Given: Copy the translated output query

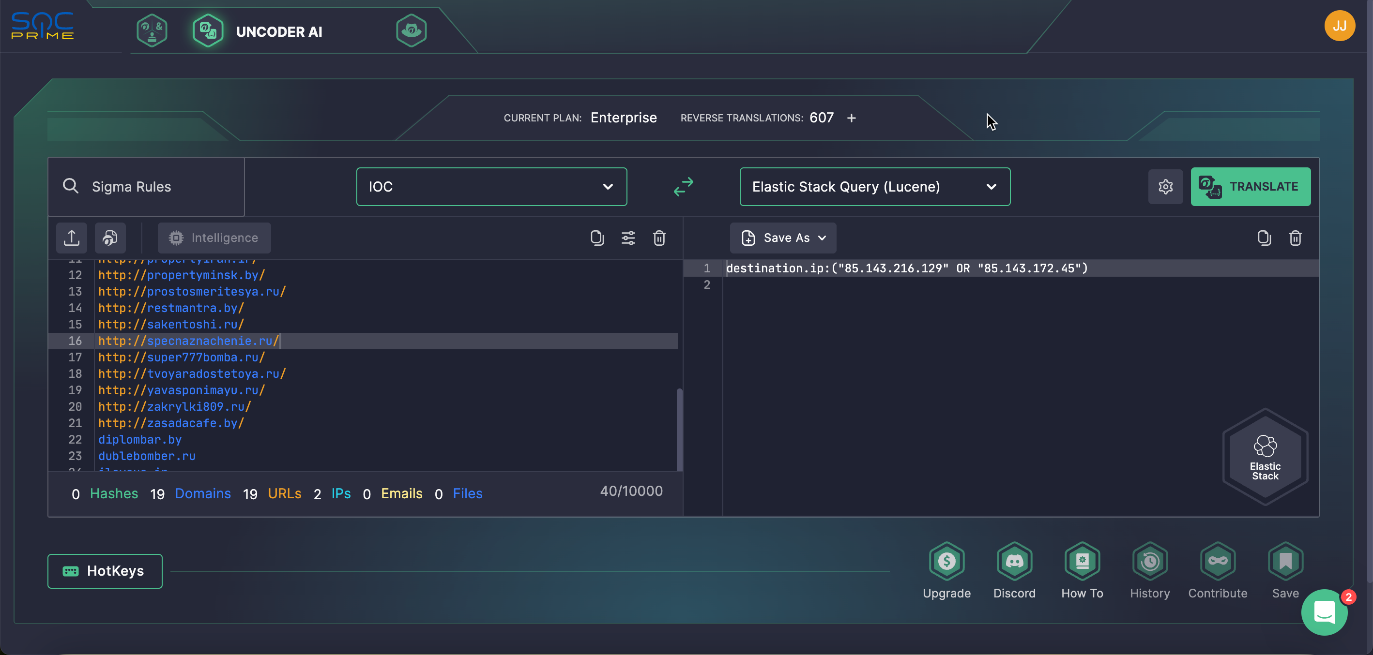Looking at the screenshot, I should pyautogui.click(x=1264, y=238).
